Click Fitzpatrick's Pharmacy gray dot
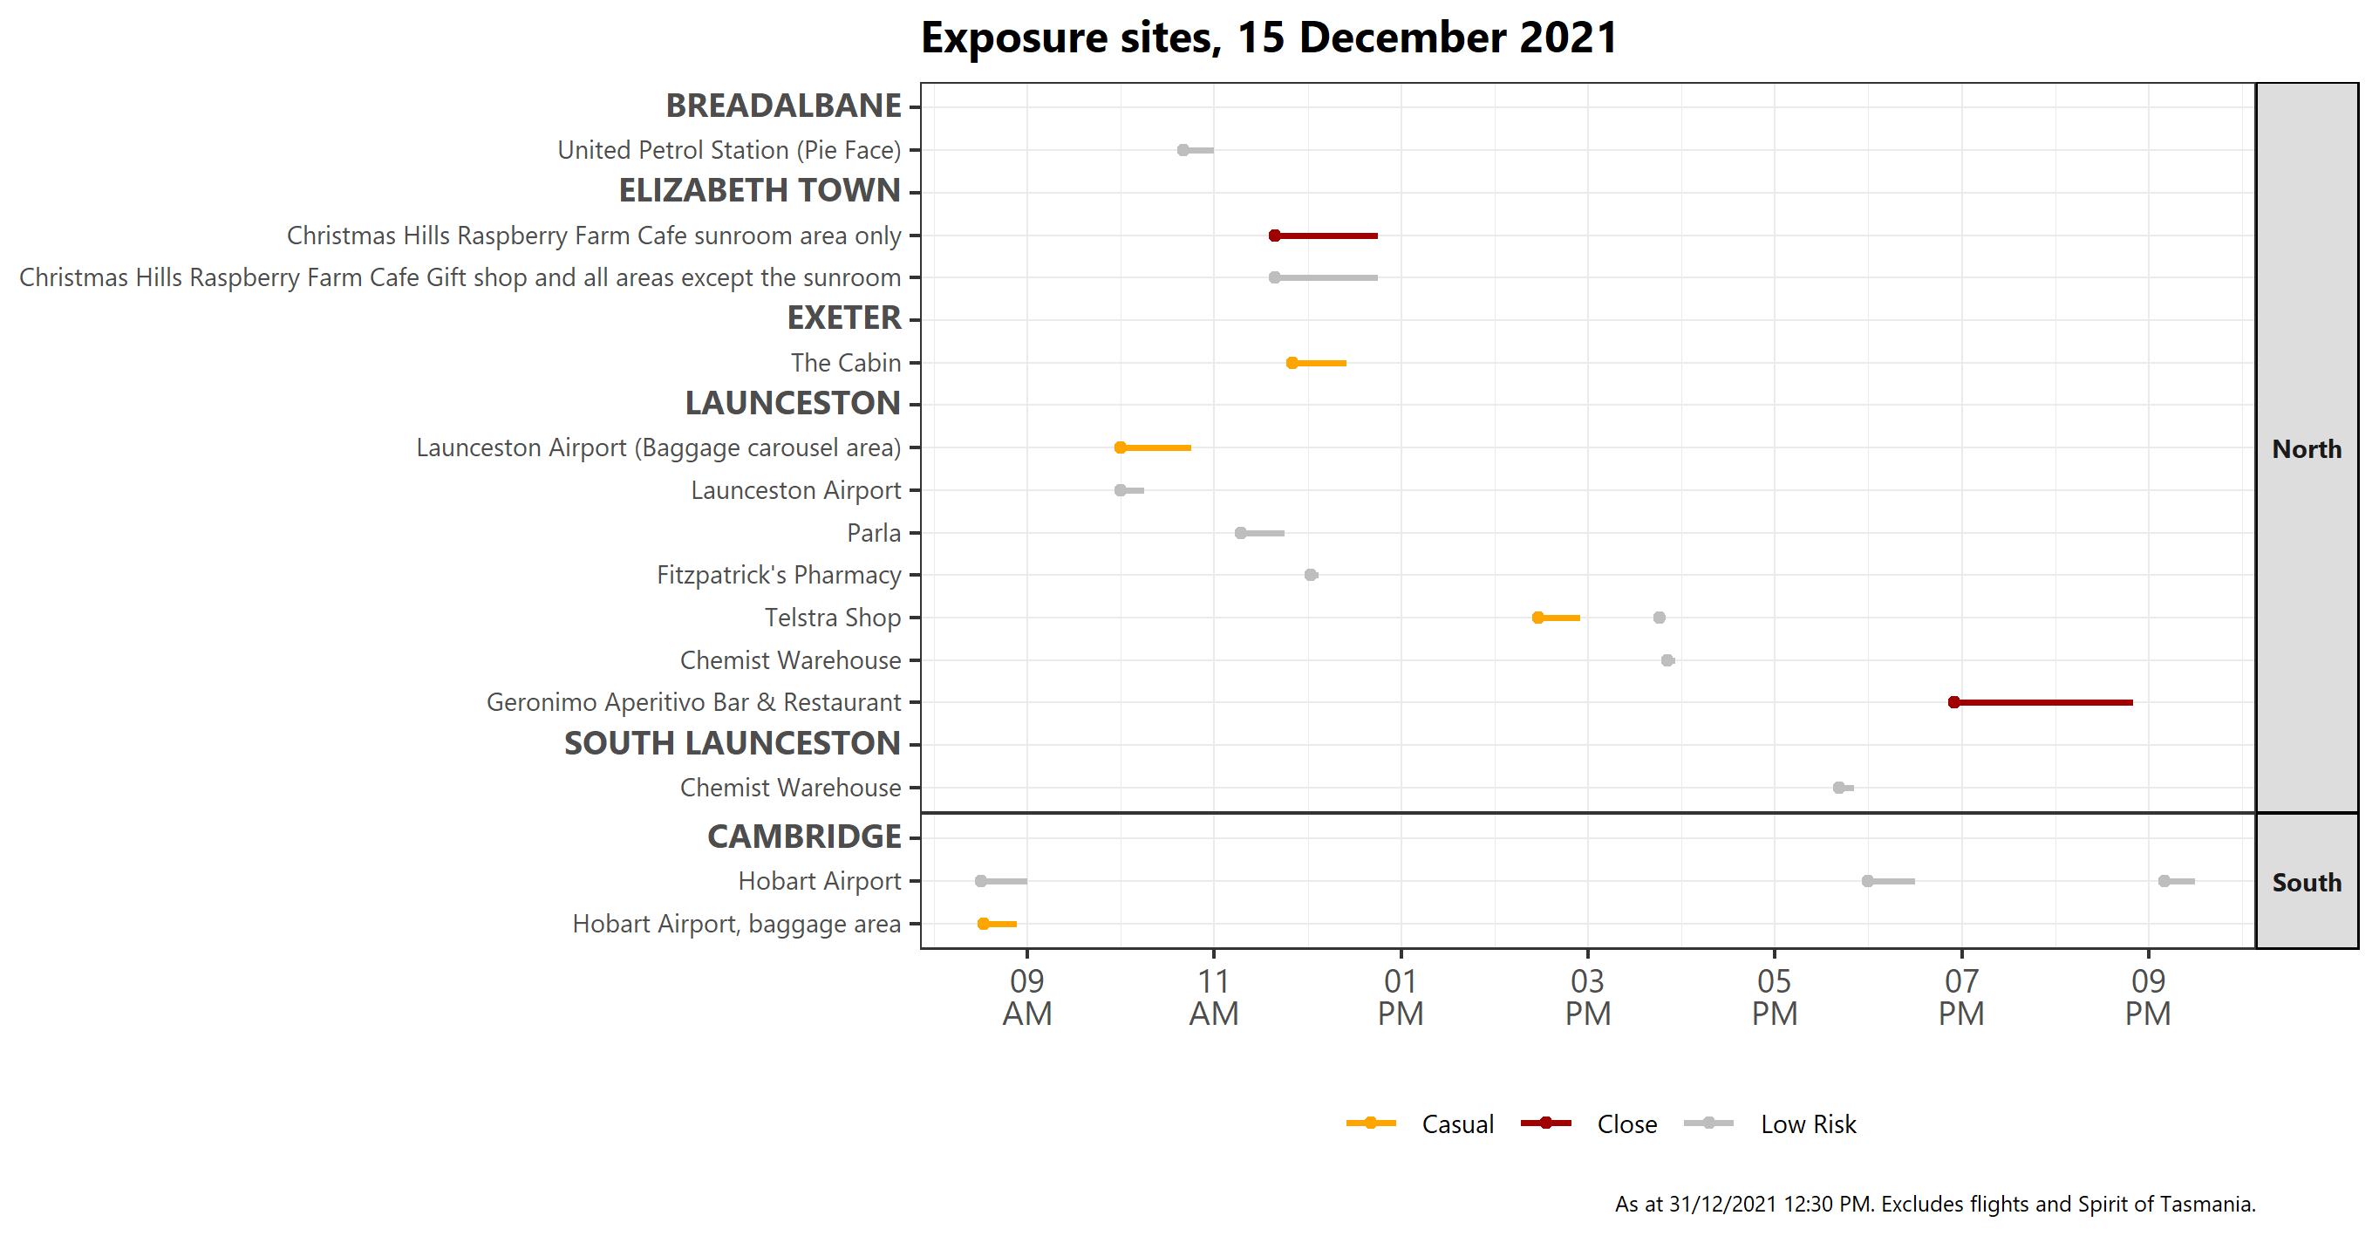This screenshot has height=1236, width=2379. click(1311, 576)
